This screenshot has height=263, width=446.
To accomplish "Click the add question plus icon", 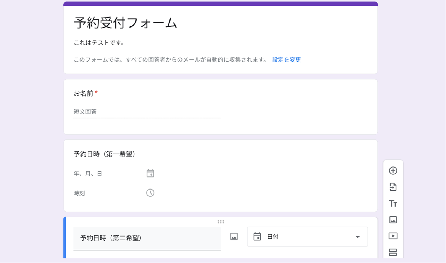I will coord(393,171).
